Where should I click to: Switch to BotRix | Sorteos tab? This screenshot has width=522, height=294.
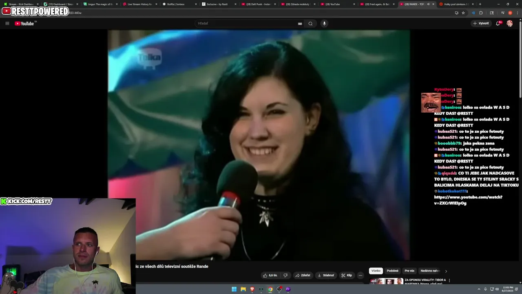tap(179, 4)
